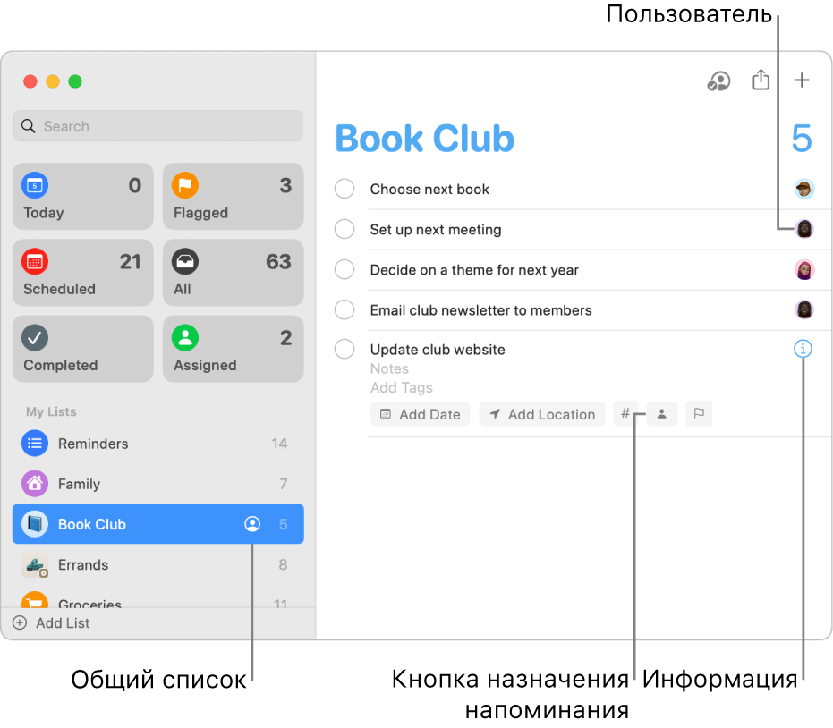Select the Book Club list in sidebar
Viewport: 833px width, 728px height.
tap(158, 524)
